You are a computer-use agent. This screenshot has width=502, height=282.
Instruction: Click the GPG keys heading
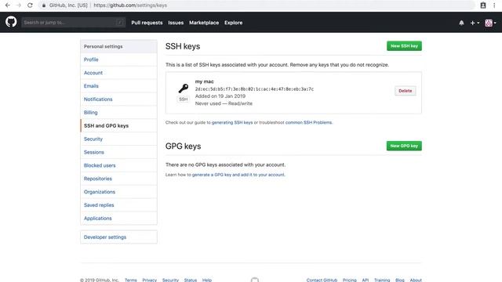click(183, 146)
